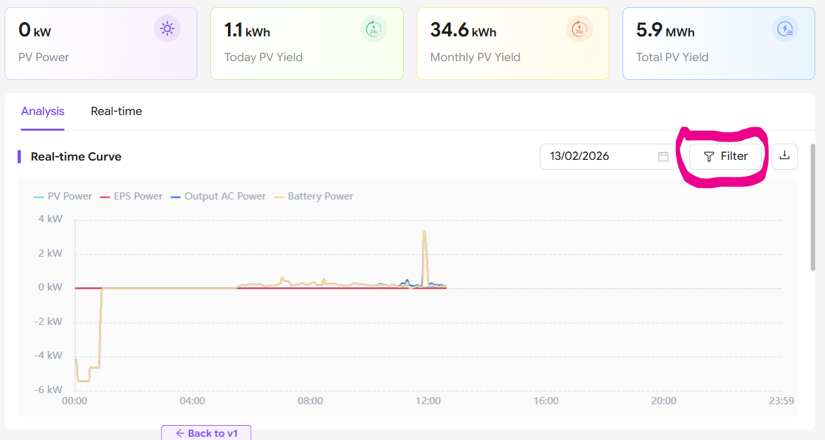Click the vertical scrollbar on the right
825x440 pixels.
click(813, 207)
